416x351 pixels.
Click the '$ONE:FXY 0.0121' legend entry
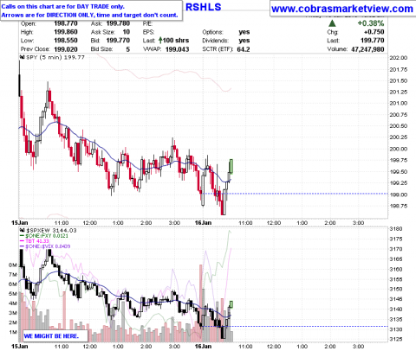click(x=47, y=236)
